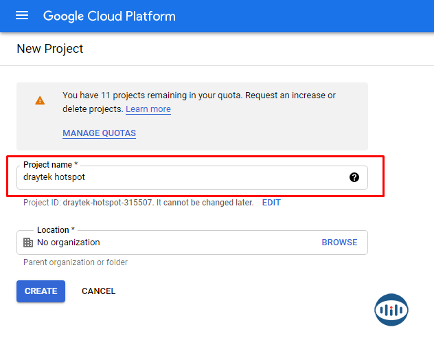Cancel the new project creation
Viewport: 434px width, 349px height.
98,291
